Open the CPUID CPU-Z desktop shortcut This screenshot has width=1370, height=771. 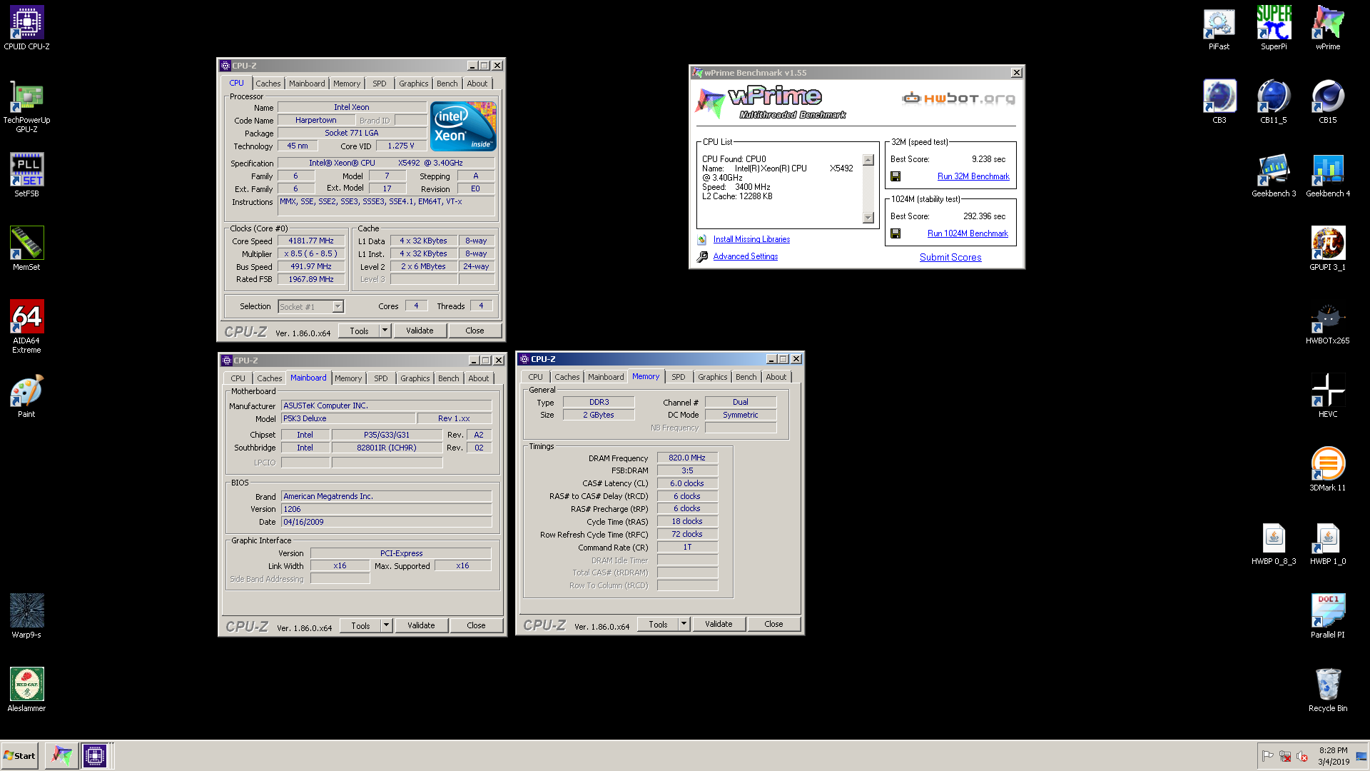pyautogui.click(x=26, y=29)
